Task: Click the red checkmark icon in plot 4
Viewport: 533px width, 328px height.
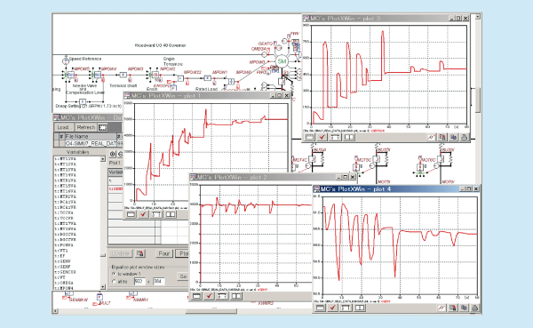Action: (x=333, y=308)
